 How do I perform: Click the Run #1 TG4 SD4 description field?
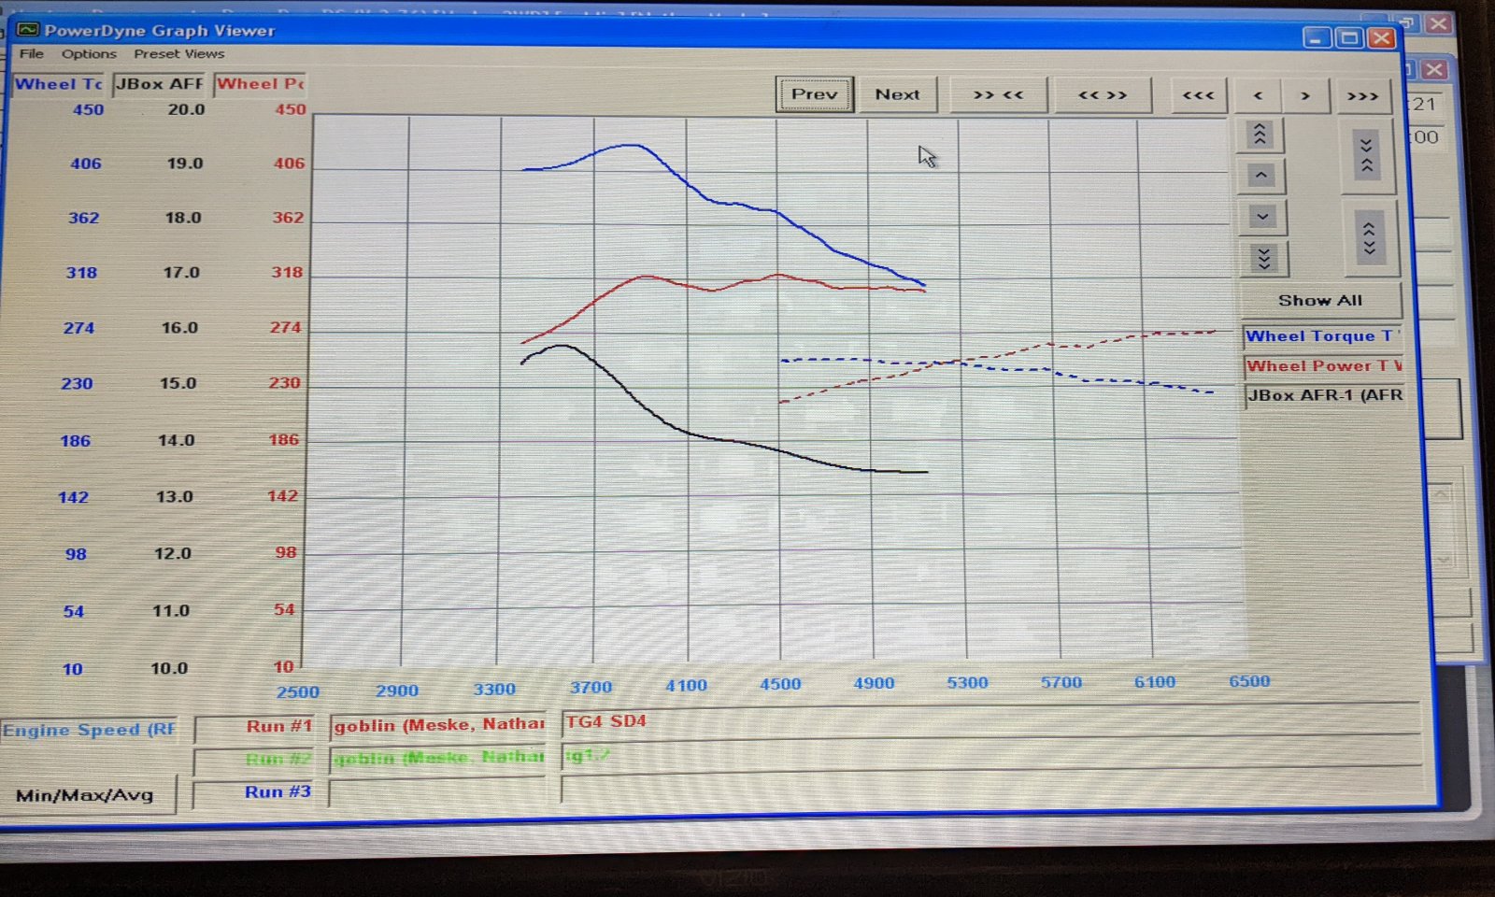pos(990,720)
